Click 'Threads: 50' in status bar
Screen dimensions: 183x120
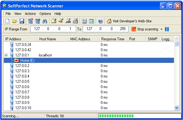(55, 116)
